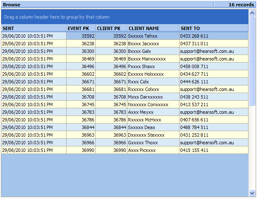This screenshot has height=198, width=257.
Task: Click phone number 0431 252 811
Action: [x=194, y=135]
